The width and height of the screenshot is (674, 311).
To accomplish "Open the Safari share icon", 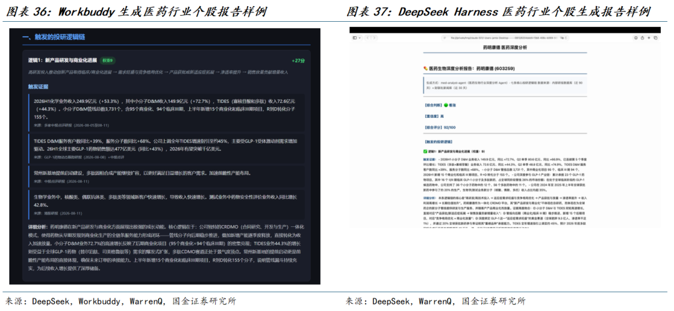I will pyautogui.click(x=642, y=38).
